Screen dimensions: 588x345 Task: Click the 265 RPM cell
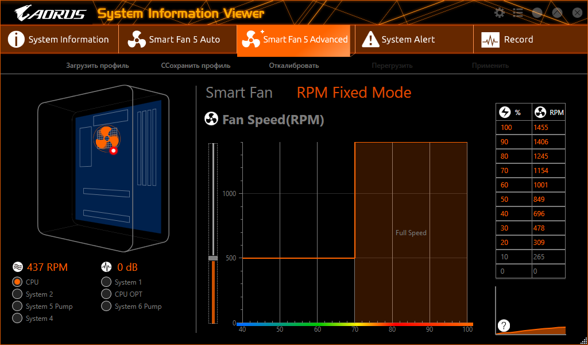(x=548, y=257)
